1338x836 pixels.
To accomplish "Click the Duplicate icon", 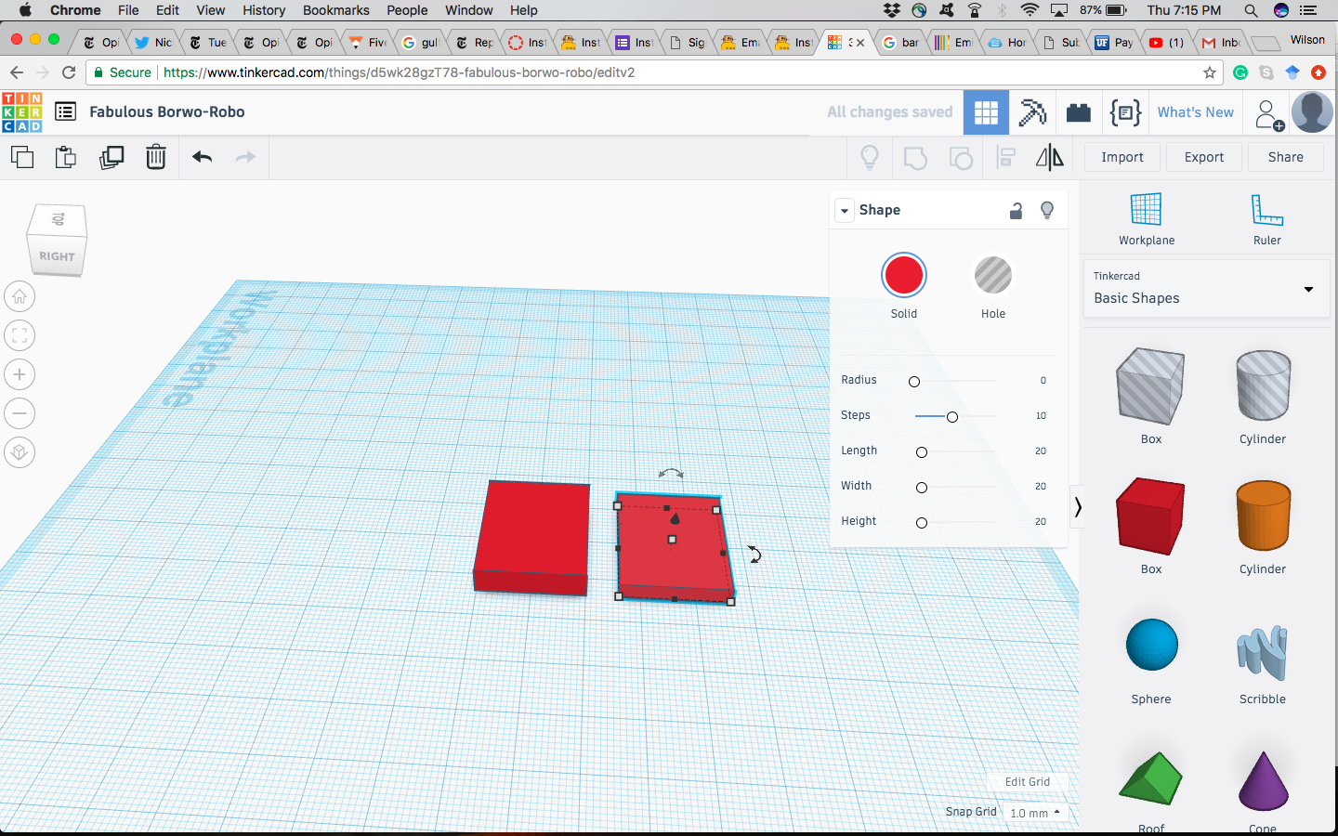I will tap(111, 157).
